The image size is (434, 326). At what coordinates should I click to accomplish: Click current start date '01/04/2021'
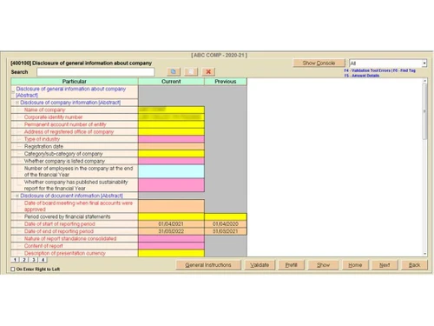(x=171, y=224)
